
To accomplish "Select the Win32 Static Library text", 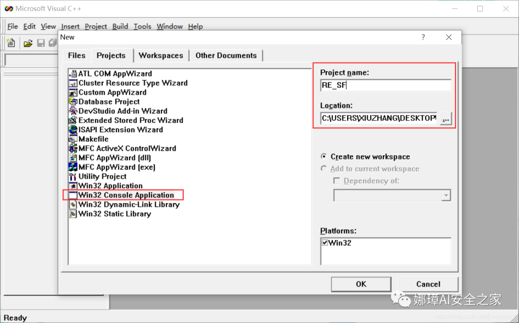I will click(x=114, y=214).
